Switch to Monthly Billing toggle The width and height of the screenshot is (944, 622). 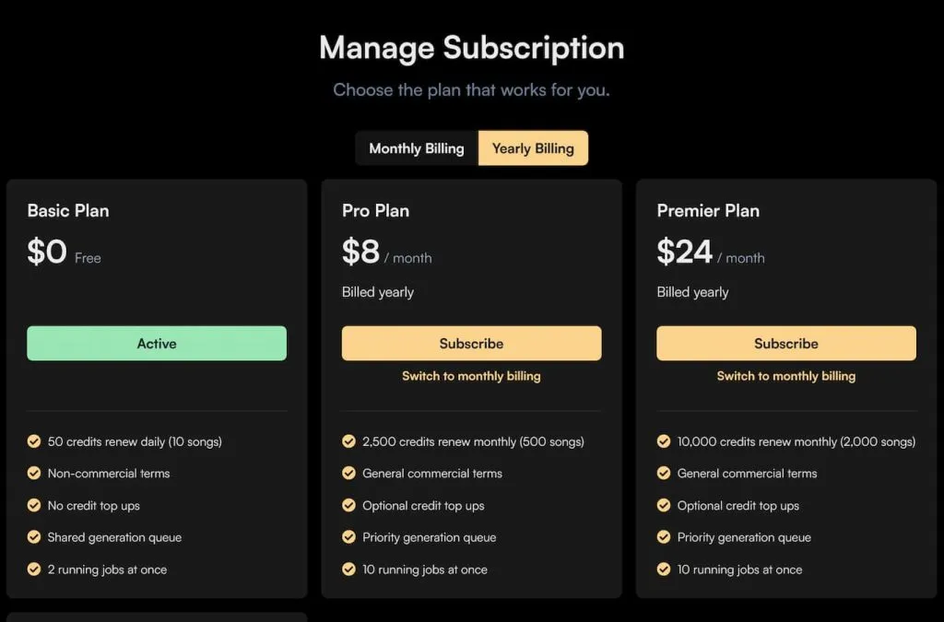tap(417, 148)
